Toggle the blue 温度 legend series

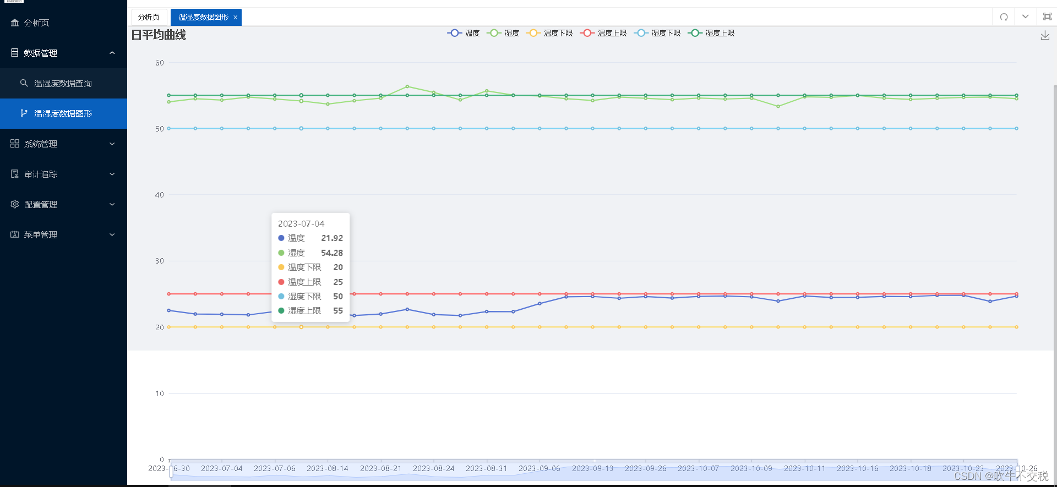click(x=463, y=33)
